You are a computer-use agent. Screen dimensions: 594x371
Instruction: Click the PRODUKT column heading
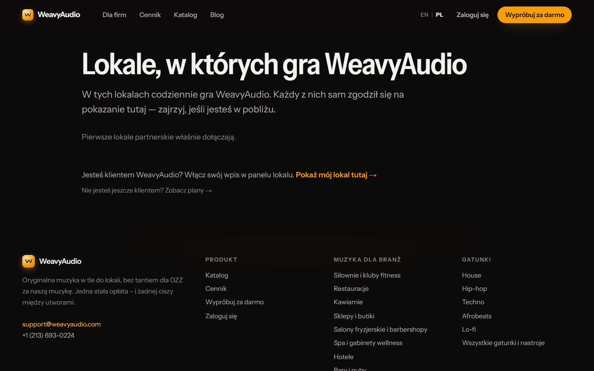[221, 260]
